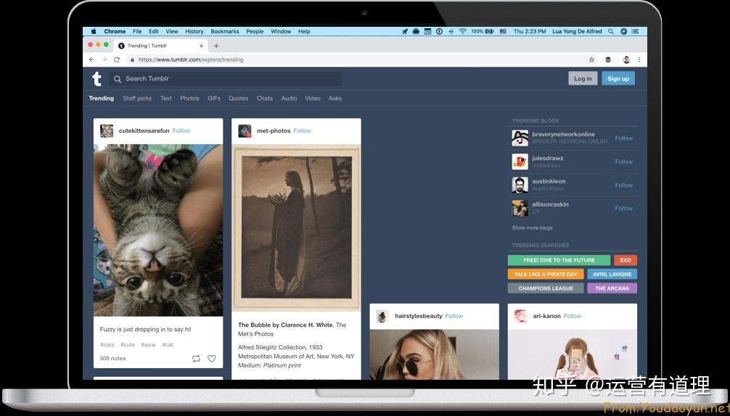The height and width of the screenshot is (416, 730).
Task: Close the Trending Tumblr tab
Action: point(201,46)
